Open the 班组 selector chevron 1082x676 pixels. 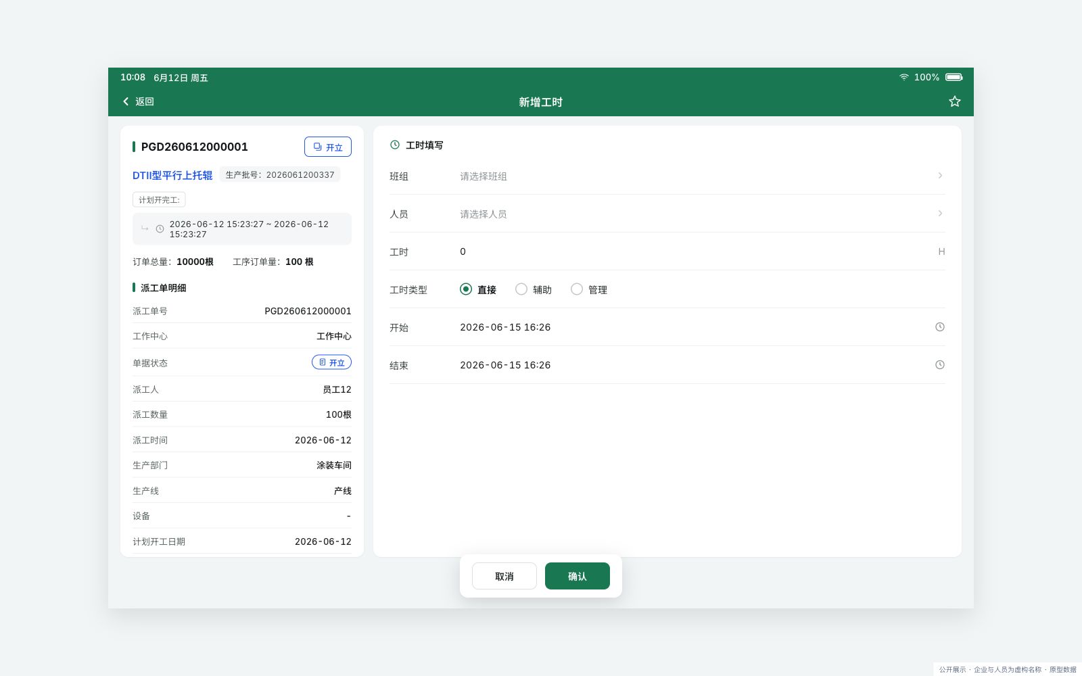pyautogui.click(x=940, y=176)
